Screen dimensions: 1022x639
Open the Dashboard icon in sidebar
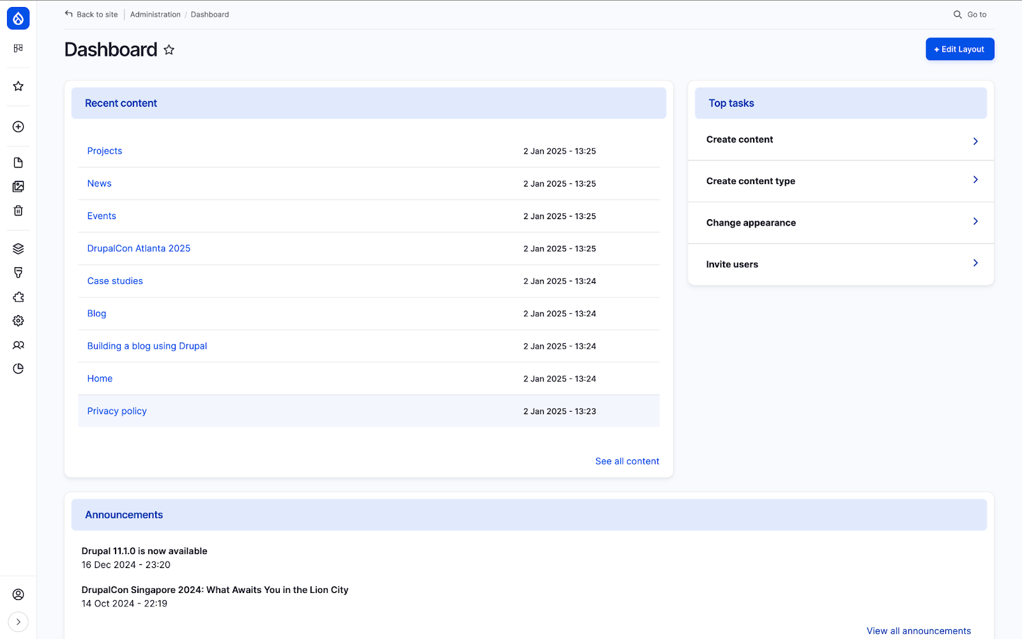point(18,48)
